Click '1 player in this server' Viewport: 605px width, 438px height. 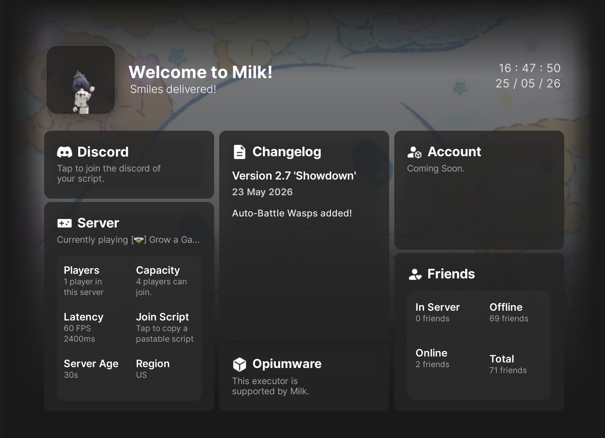[84, 287]
